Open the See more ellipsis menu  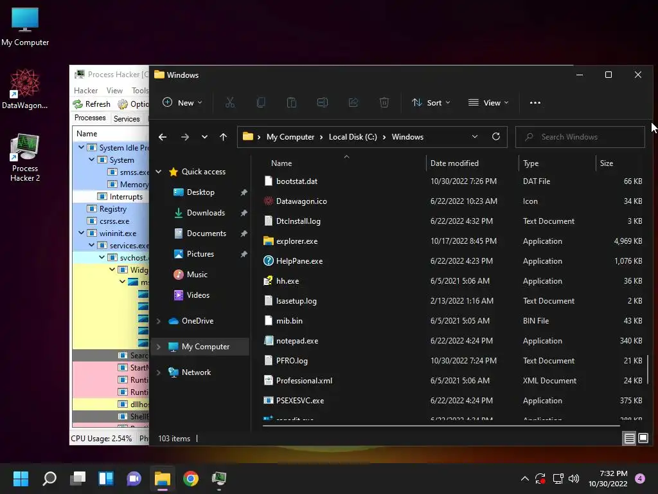535,102
